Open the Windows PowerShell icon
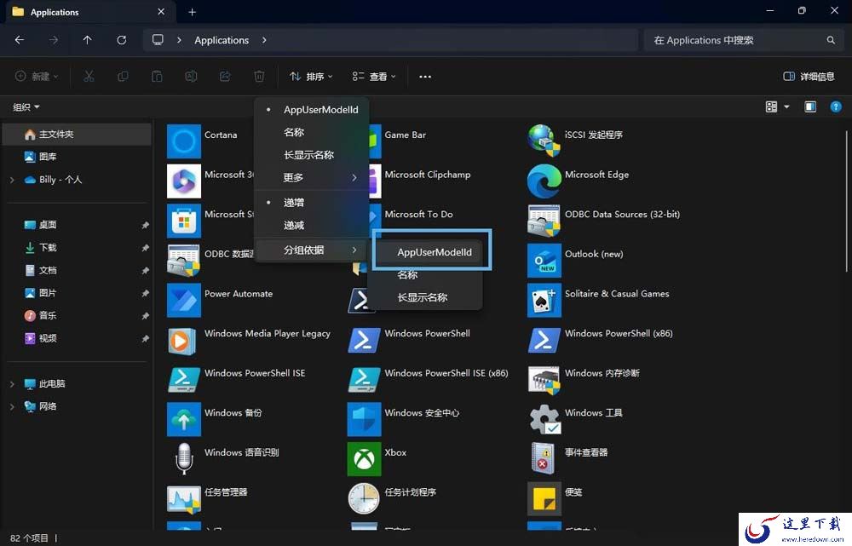This screenshot has width=852, height=546. coord(364,340)
